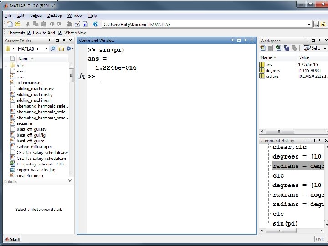Viewport: 328px width, 246px height.
Task: Open the MATLAB folder breadcrumb dropdown
Action: (x=46, y=49)
